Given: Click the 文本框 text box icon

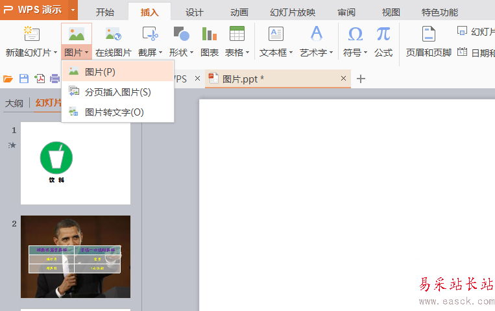Looking at the screenshot, I should coord(276,34).
